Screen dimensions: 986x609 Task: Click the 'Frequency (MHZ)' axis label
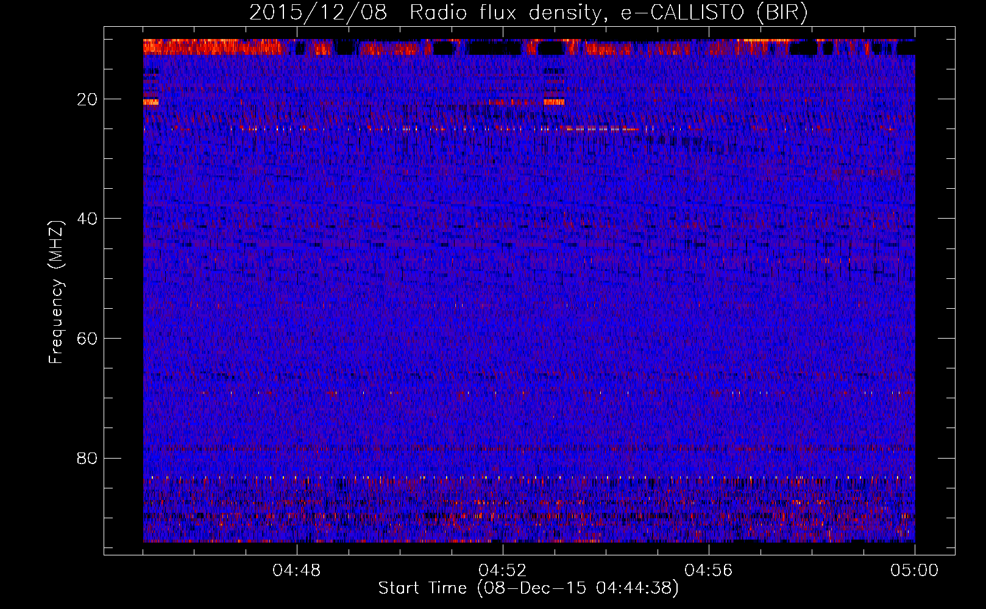point(56,292)
